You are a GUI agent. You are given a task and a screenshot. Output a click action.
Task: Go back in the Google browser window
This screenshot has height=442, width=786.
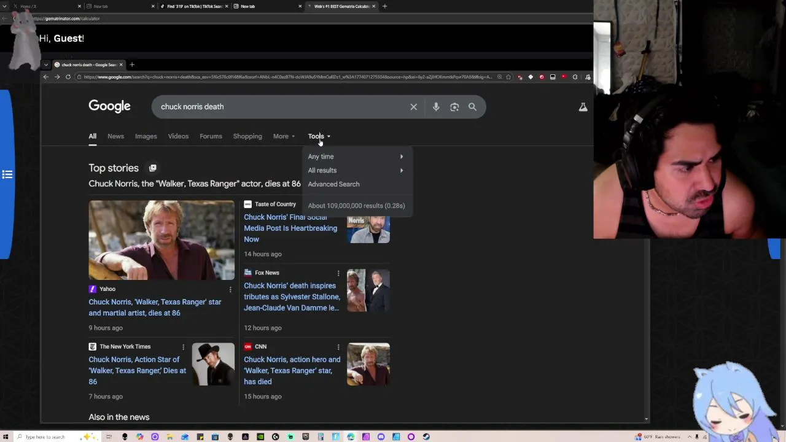coord(45,77)
